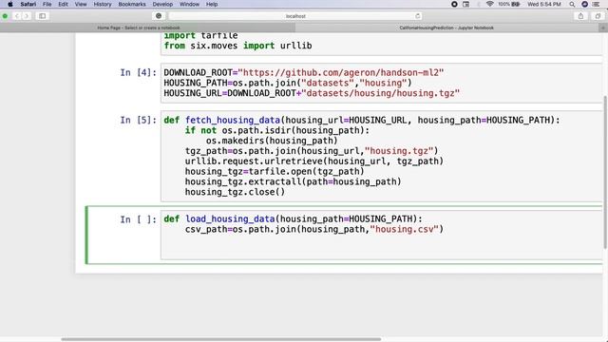Click the import tarfile line
Viewport: 608px width, 342px height.
click(200, 36)
